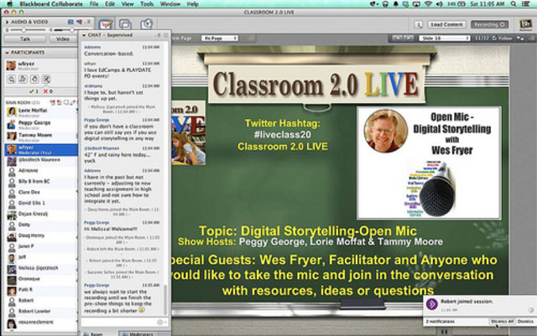
Task: Click the information icon beside Load Content
Action: click(418, 24)
